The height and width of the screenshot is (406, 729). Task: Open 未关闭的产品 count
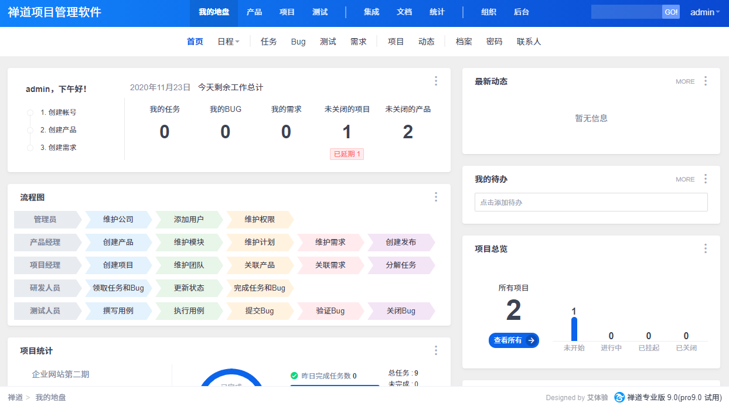pos(408,132)
